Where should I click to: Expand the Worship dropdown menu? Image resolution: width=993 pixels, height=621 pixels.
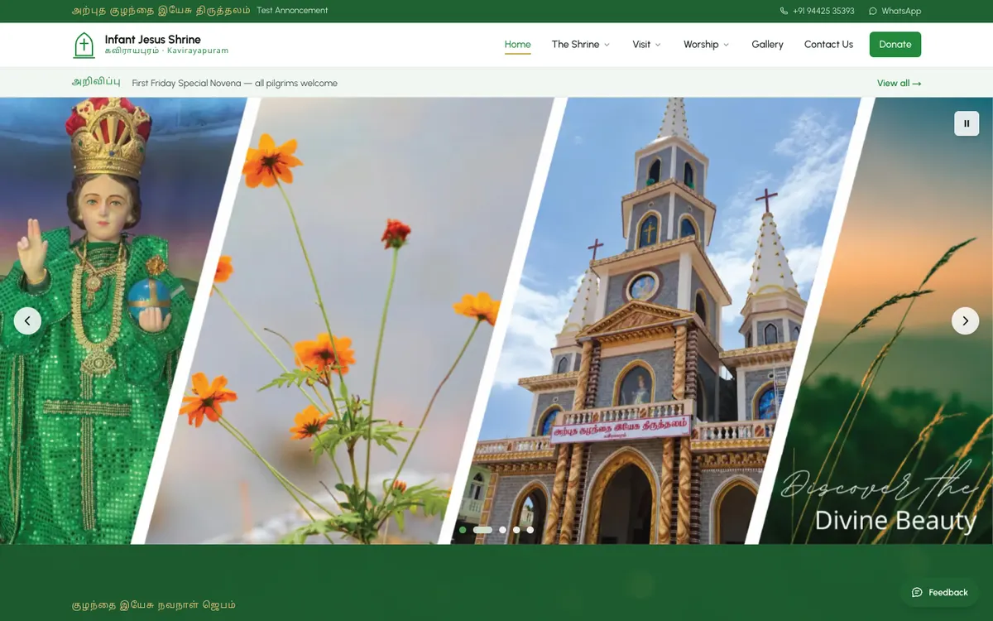[x=706, y=45]
